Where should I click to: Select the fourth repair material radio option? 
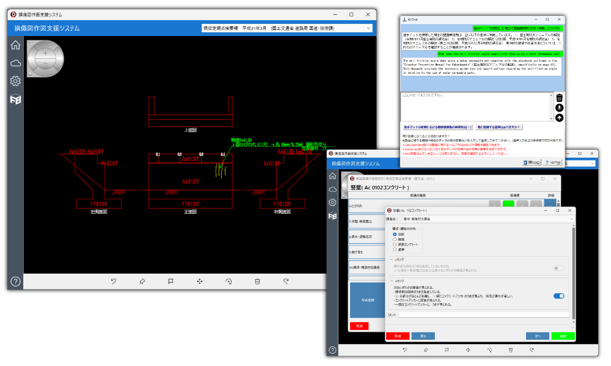tap(395, 249)
